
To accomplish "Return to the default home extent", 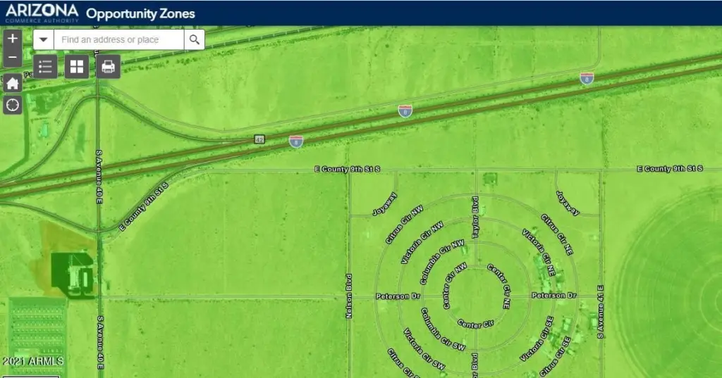I will 13,83.
